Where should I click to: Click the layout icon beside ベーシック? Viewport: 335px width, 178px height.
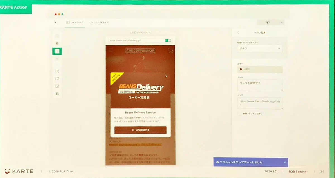click(x=68, y=22)
